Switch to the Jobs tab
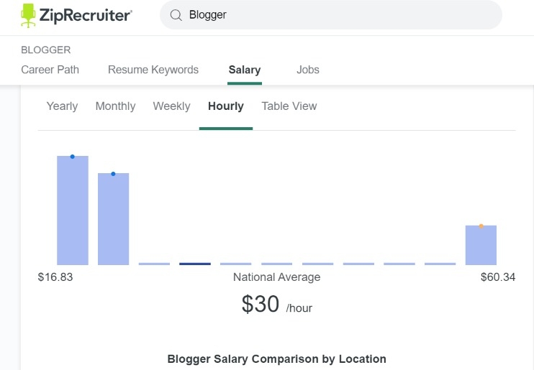The width and height of the screenshot is (534, 370). pyautogui.click(x=308, y=70)
